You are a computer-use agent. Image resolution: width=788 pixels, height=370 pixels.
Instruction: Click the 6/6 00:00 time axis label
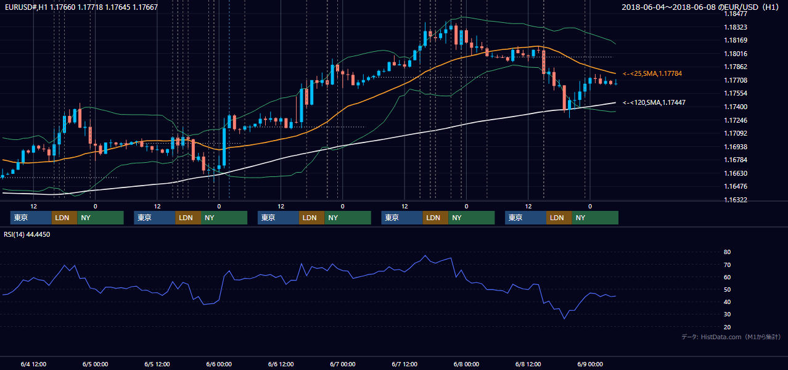tap(219, 364)
